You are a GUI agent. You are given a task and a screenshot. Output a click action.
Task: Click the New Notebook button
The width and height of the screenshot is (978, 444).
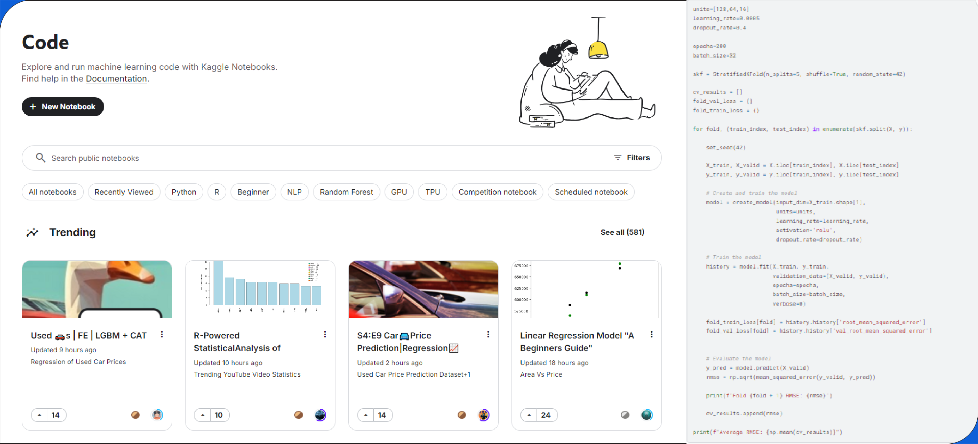(63, 107)
